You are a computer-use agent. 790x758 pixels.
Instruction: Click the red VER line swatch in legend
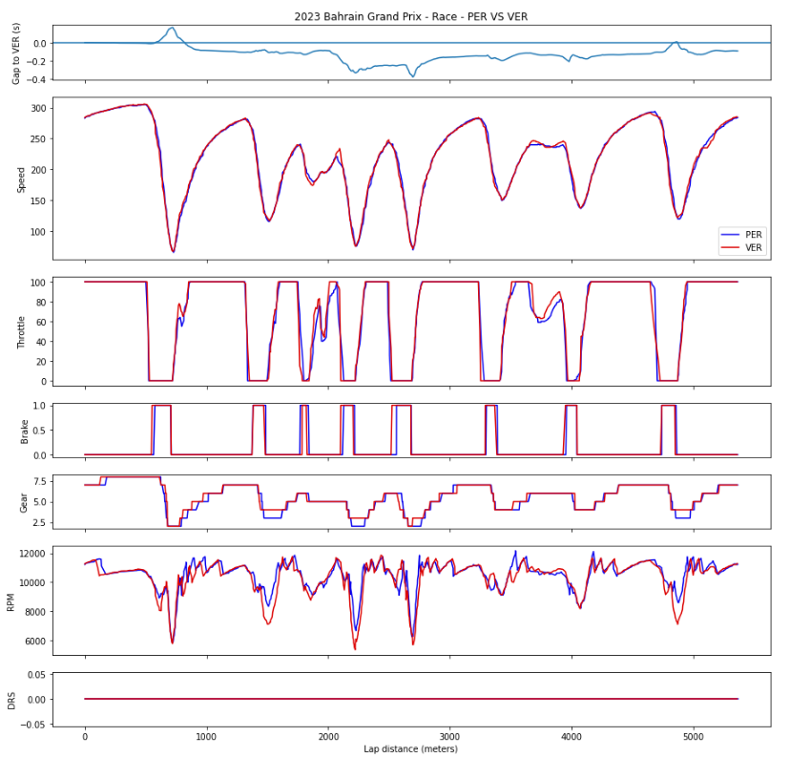point(730,248)
